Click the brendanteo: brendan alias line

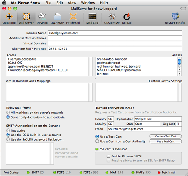coord(112,59)
